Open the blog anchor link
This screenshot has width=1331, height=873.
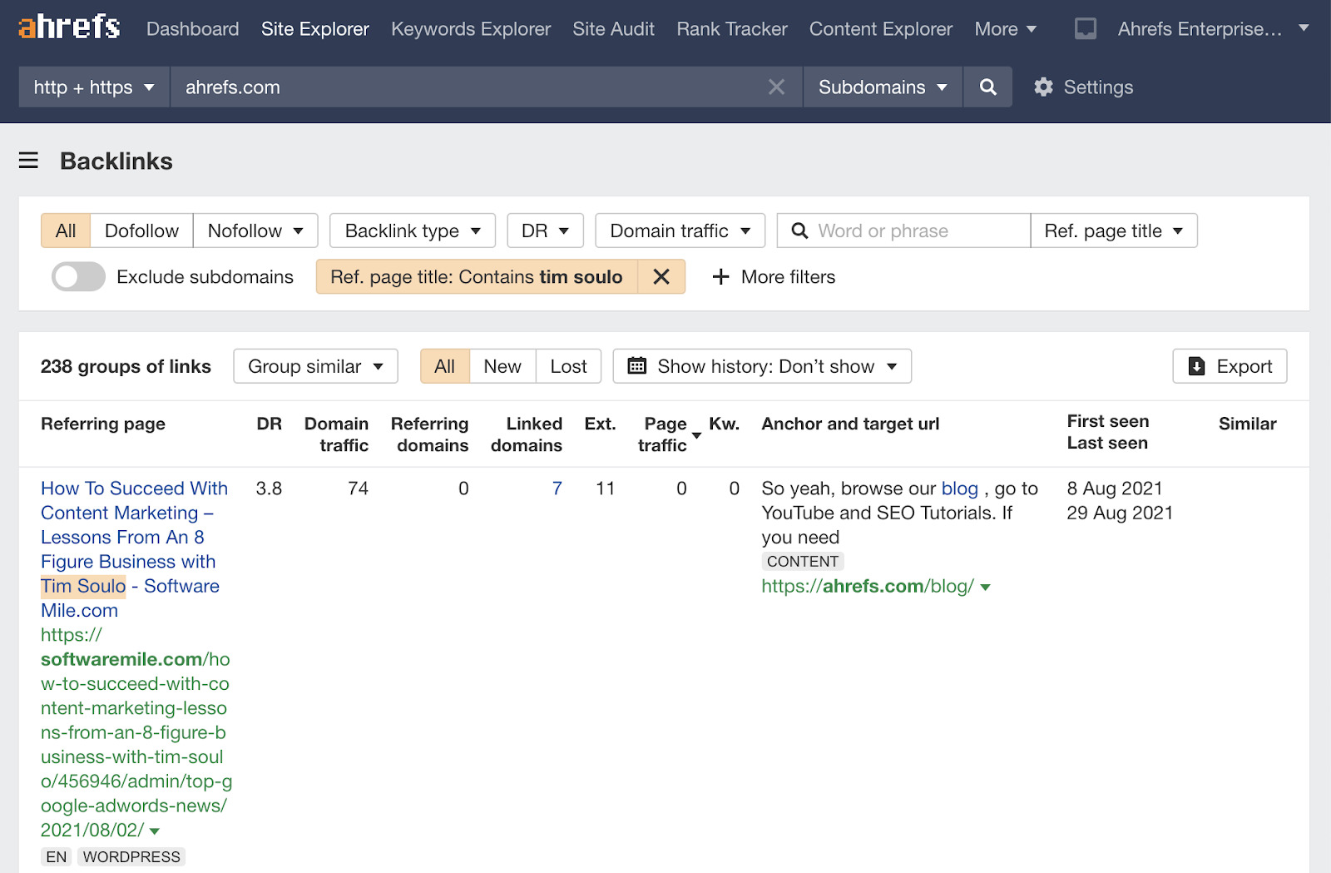tap(959, 489)
